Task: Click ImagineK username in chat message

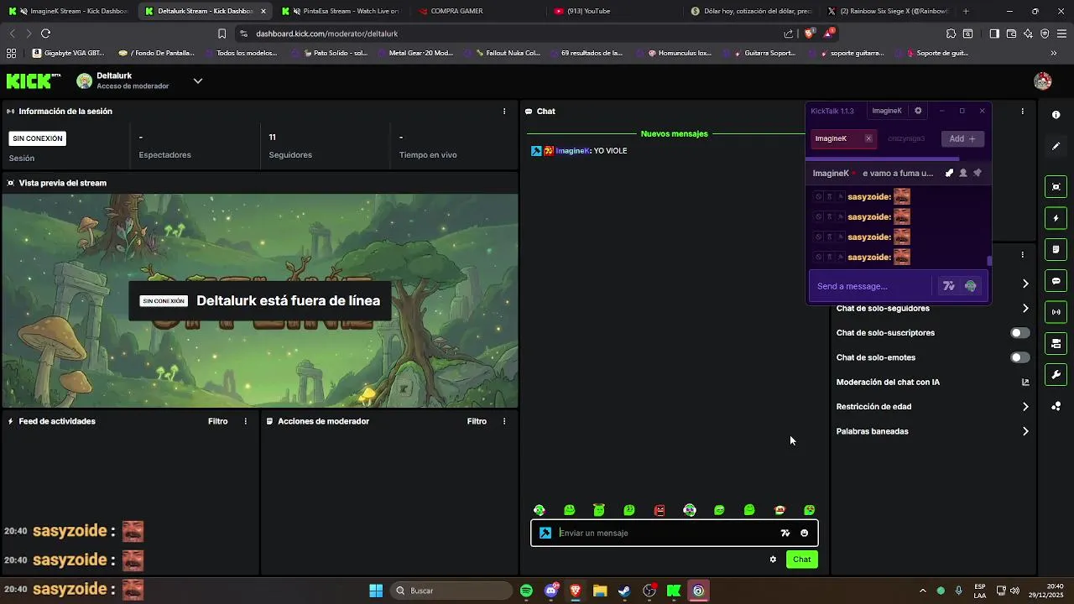Action: pyautogui.click(x=573, y=151)
